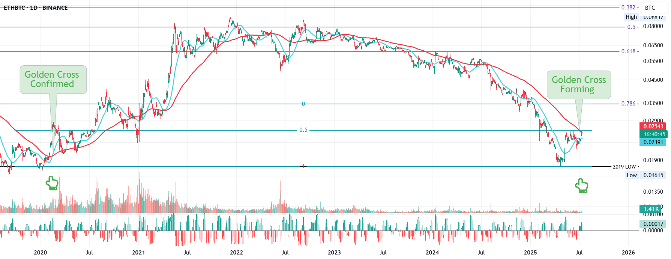
Task: Click the right green pointing hand icon
Action: tap(582, 186)
